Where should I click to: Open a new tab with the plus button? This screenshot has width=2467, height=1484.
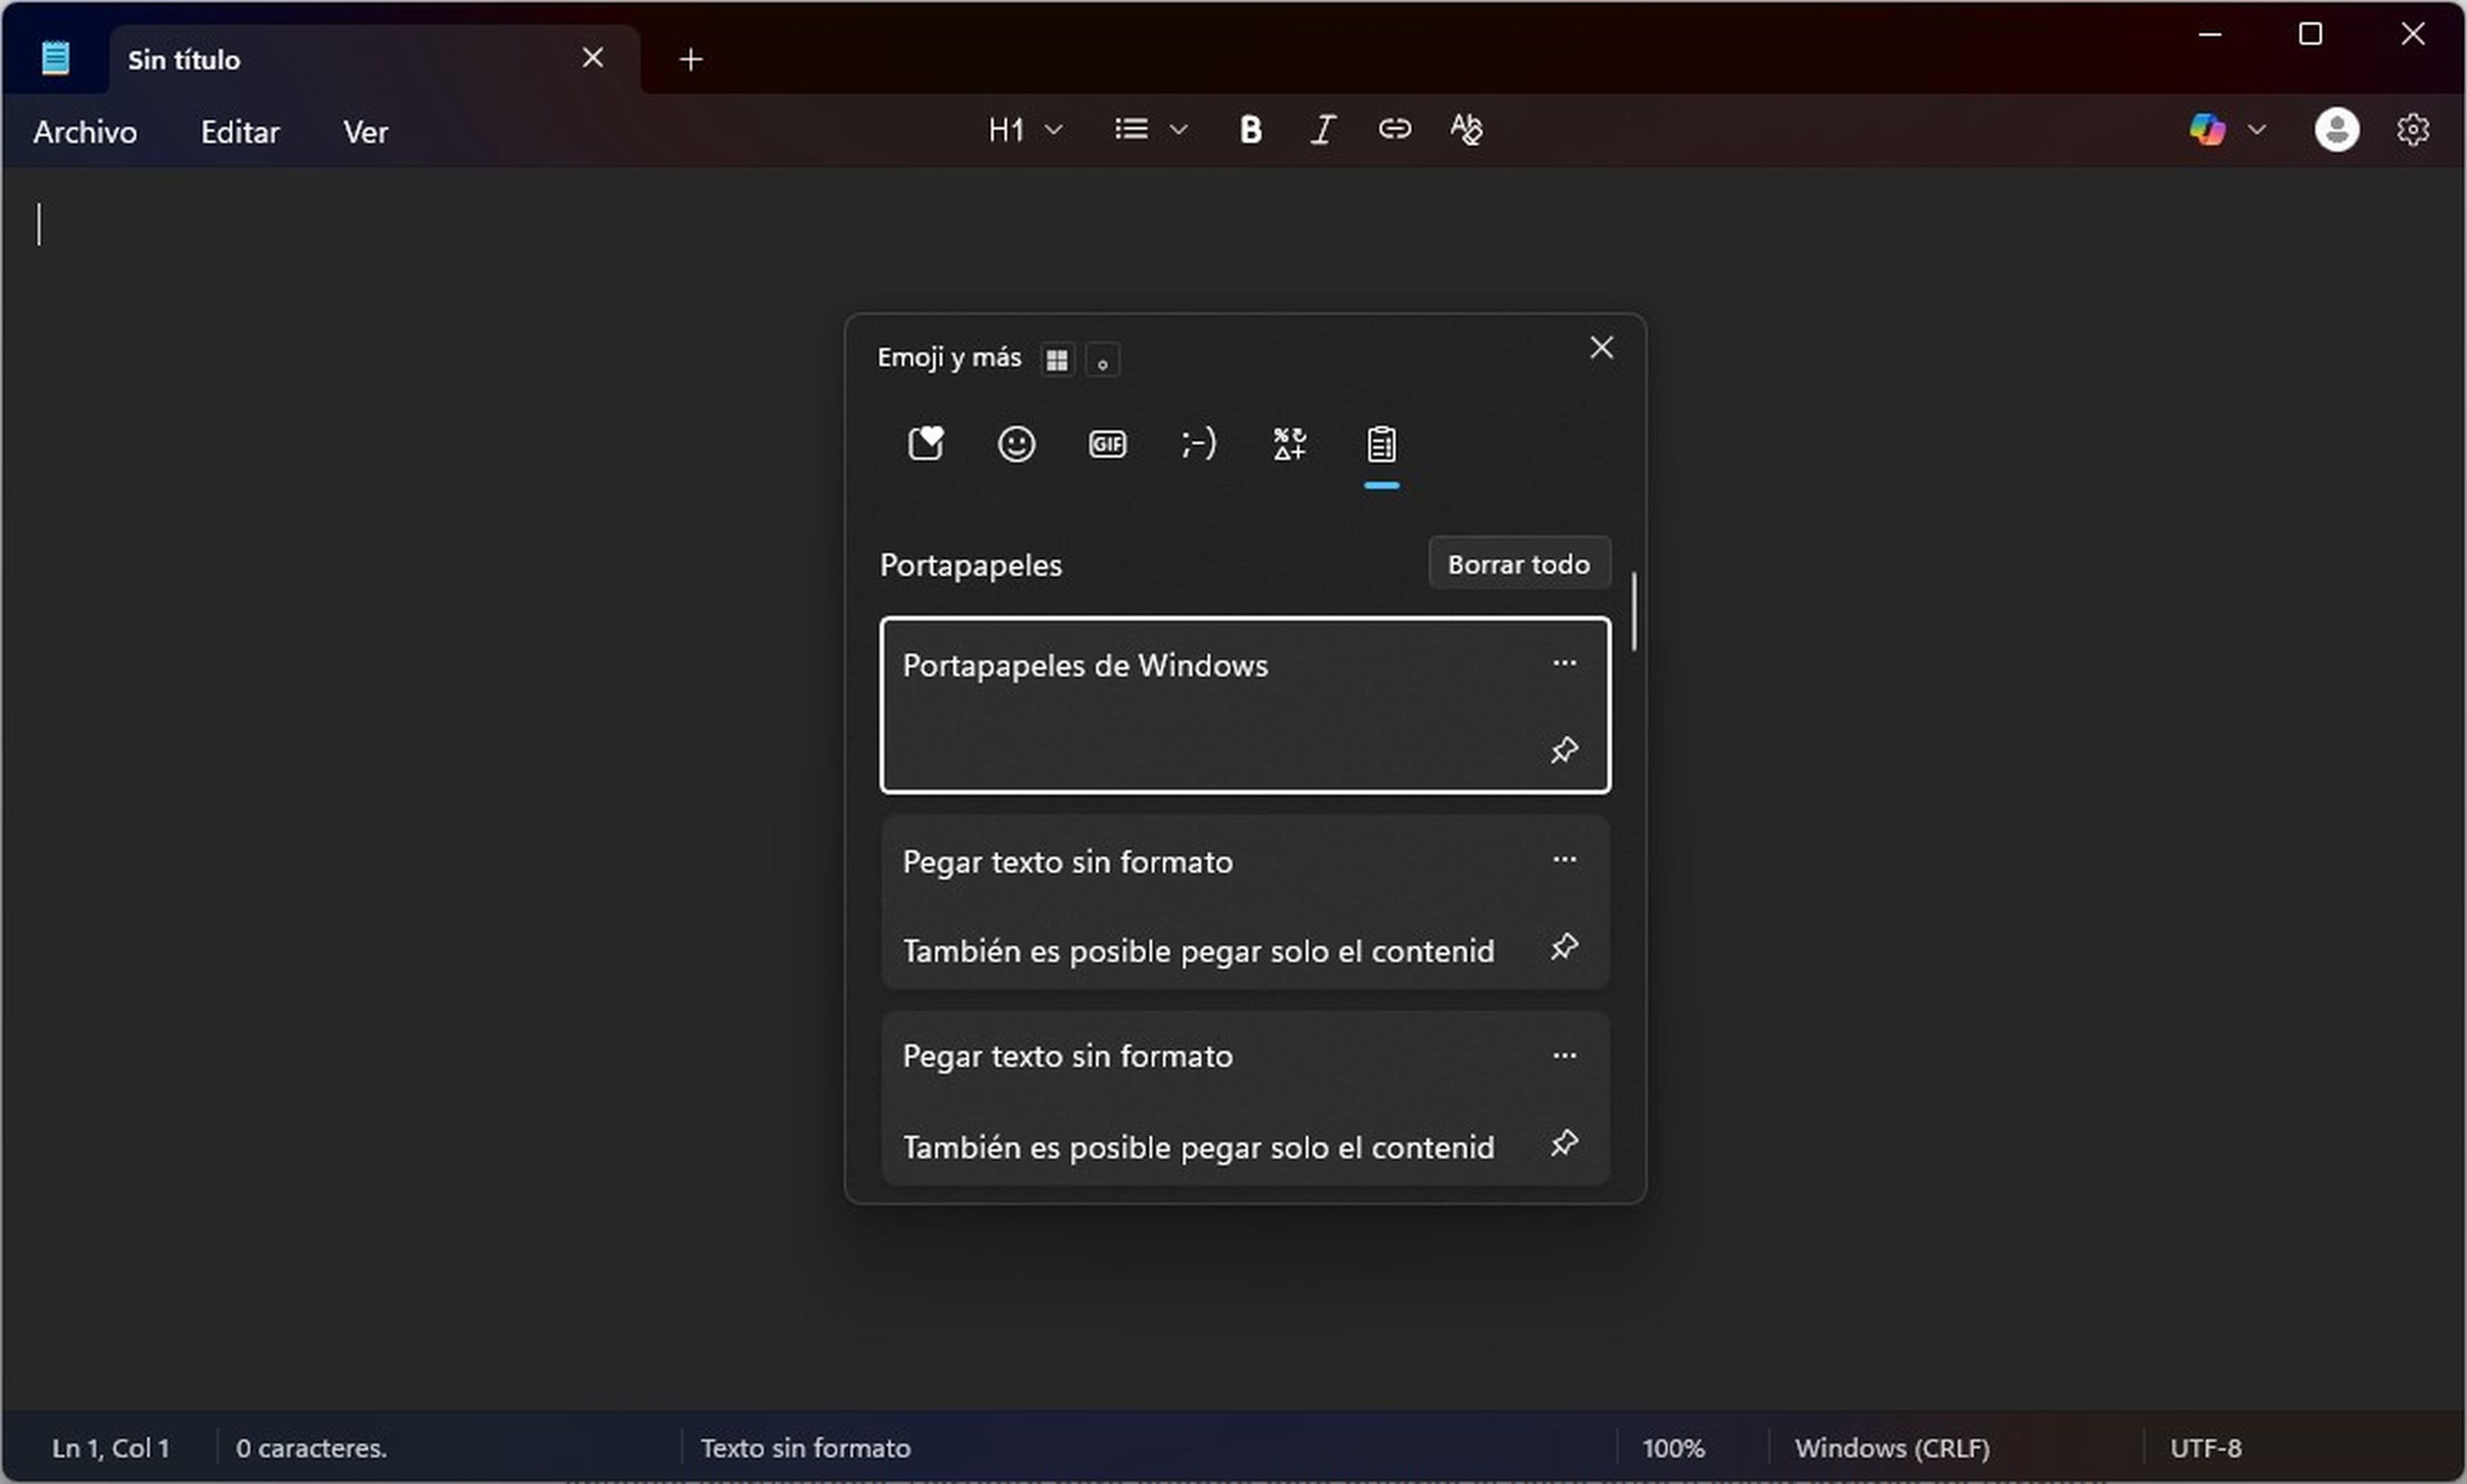point(690,59)
